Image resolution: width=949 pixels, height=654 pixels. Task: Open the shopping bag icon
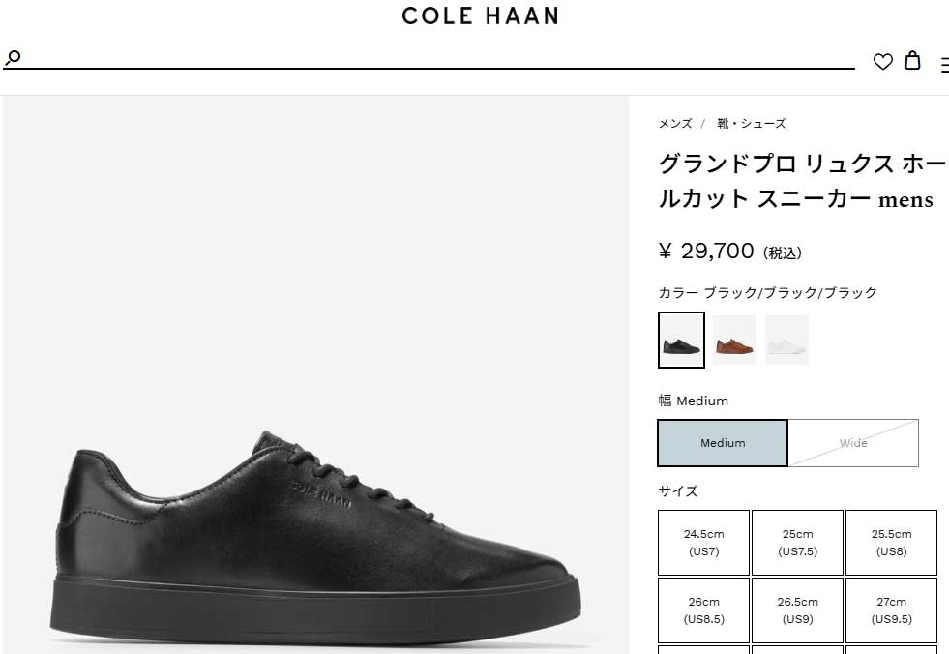[912, 61]
